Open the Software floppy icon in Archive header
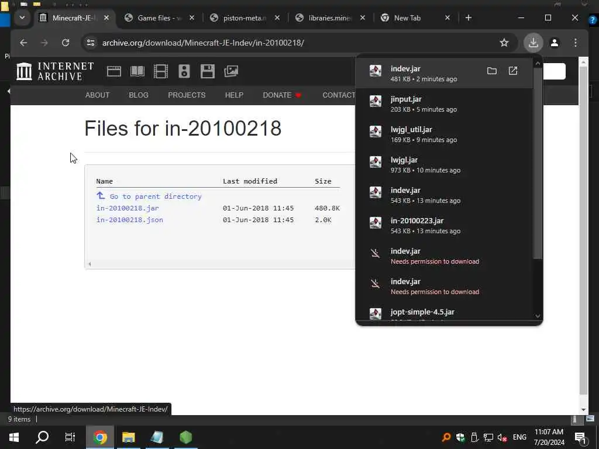The width and height of the screenshot is (599, 449). tap(208, 71)
